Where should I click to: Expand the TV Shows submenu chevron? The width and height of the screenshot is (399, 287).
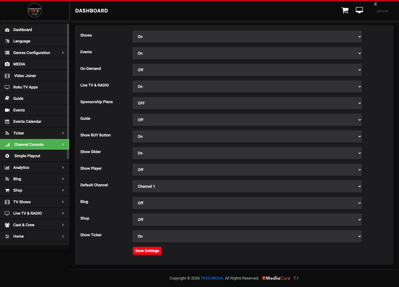[x=63, y=202]
